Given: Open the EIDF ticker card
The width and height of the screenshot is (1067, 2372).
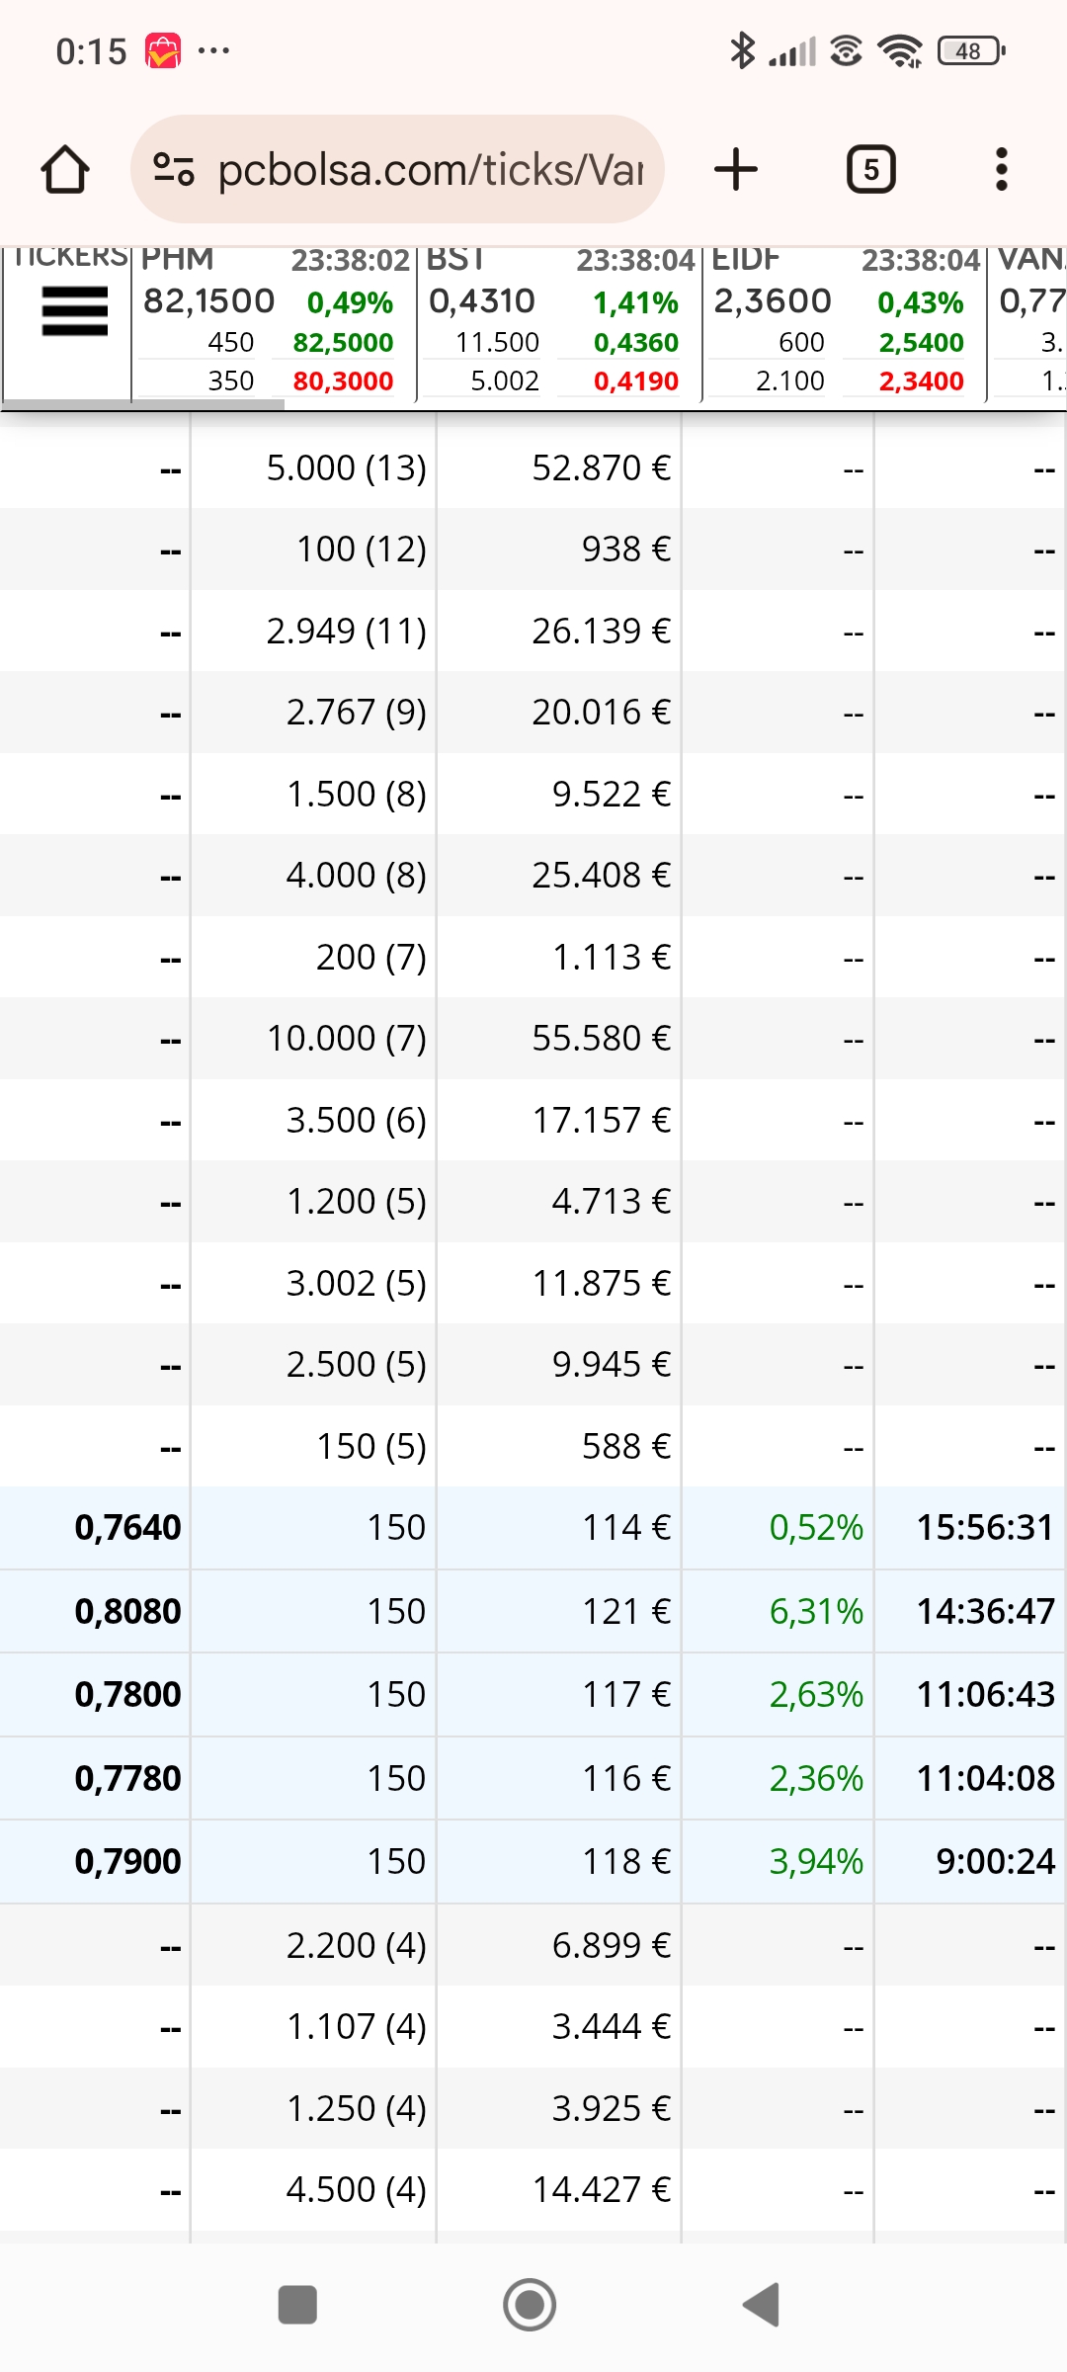Looking at the screenshot, I should coord(845,322).
